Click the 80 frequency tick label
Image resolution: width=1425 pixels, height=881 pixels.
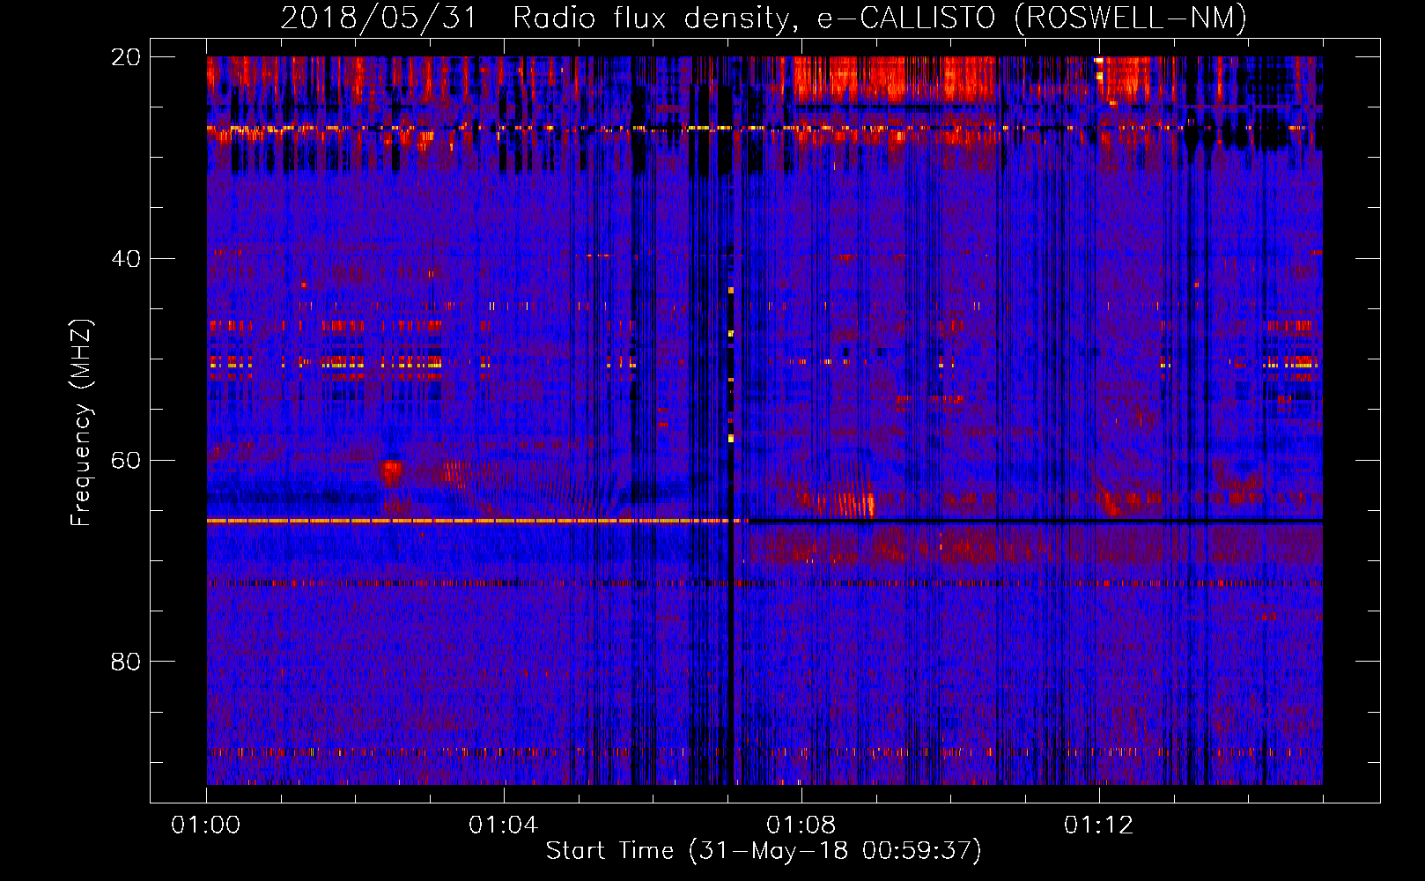pos(126,662)
